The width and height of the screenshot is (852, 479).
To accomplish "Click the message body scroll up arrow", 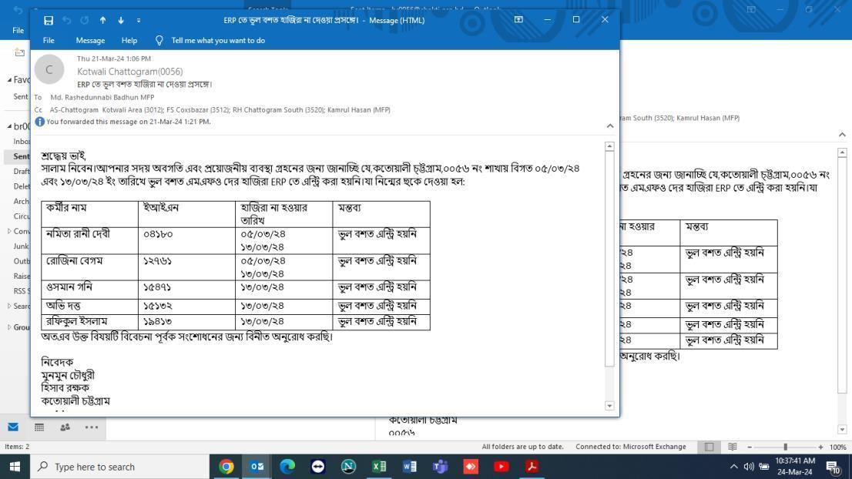I will (609, 146).
